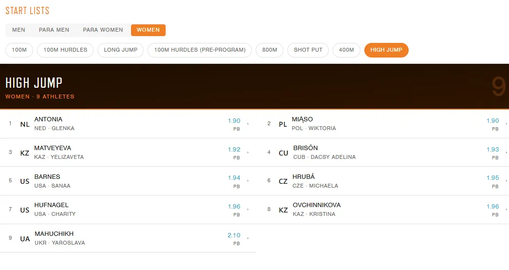Select the HIGH JUMP event pill
The width and height of the screenshot is (509, 270).
386,50
